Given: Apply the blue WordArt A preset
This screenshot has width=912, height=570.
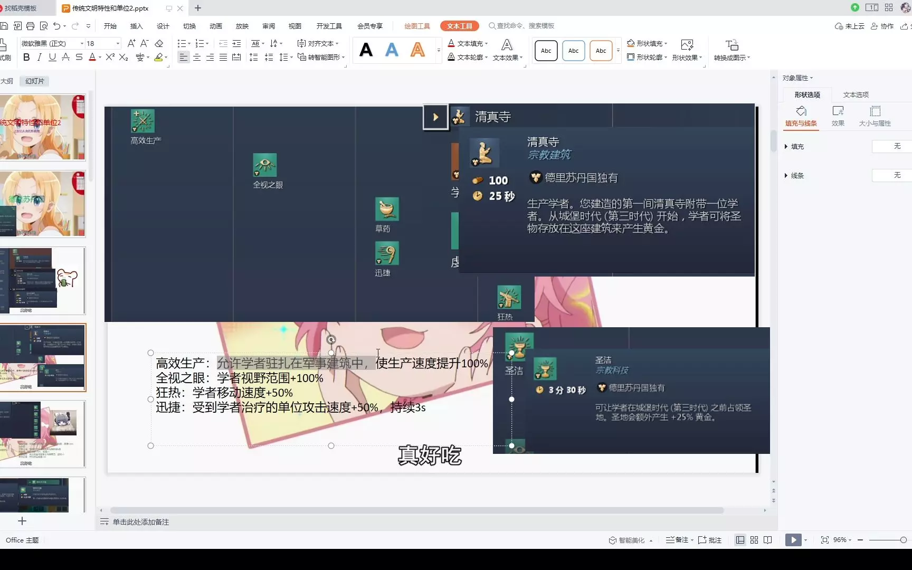Looking at the screenshot, I should click(392, 50).
